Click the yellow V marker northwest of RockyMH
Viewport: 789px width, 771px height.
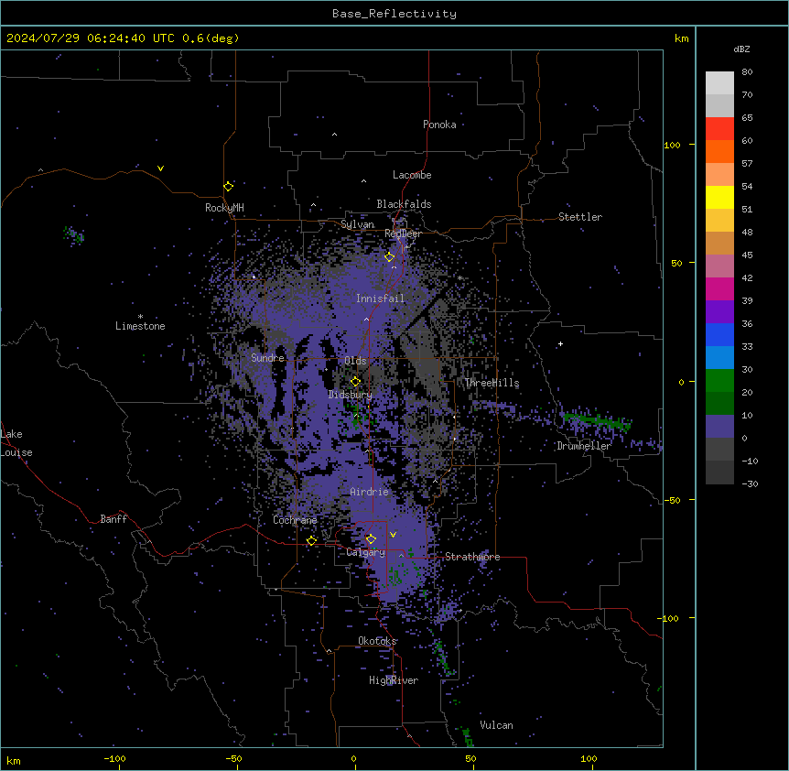pos(160,168)
